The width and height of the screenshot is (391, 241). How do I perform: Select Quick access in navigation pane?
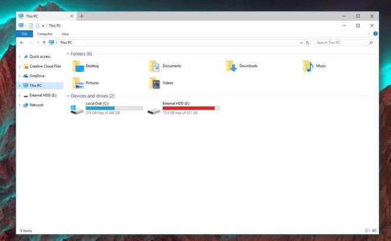pyautogui.click(x=40, y=57)
